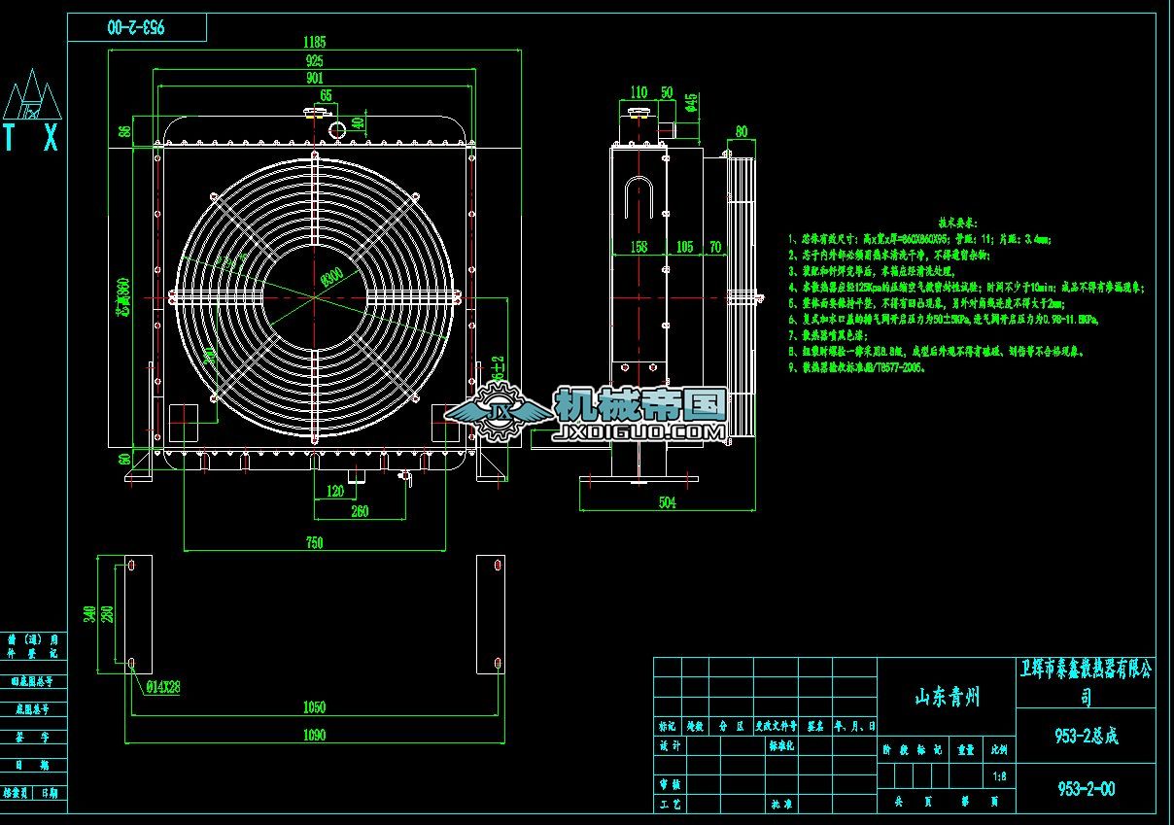The height and width of the screenshot is (825, 1174).
Task: Click the dimension text "340"
Action: pyautogui.click(x=89, y=613)
